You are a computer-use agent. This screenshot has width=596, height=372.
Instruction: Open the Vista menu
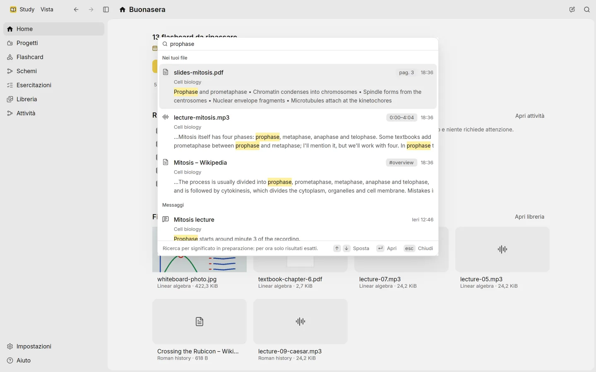coord(47,10)
